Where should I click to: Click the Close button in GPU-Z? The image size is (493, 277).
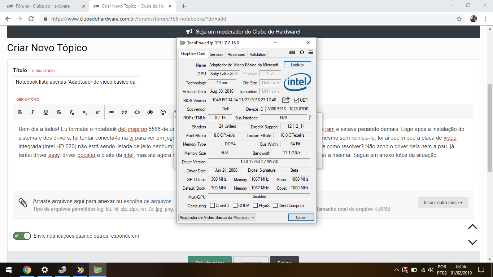click(301, 217)
